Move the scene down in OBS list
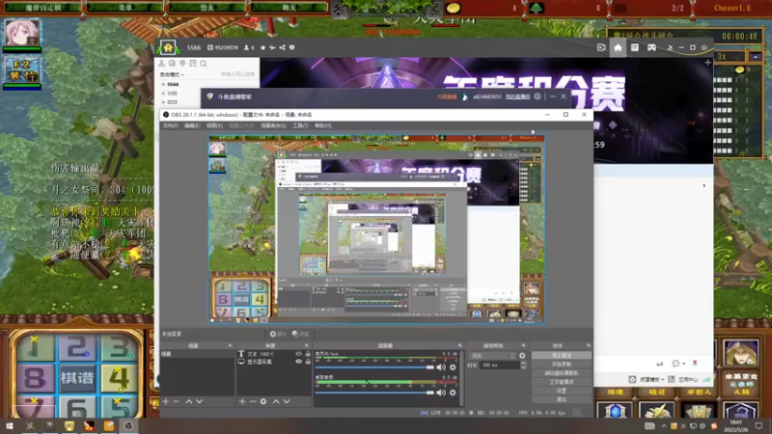Image resolution: width=772 pixels, height=434 pixels. tap(200, 401)
